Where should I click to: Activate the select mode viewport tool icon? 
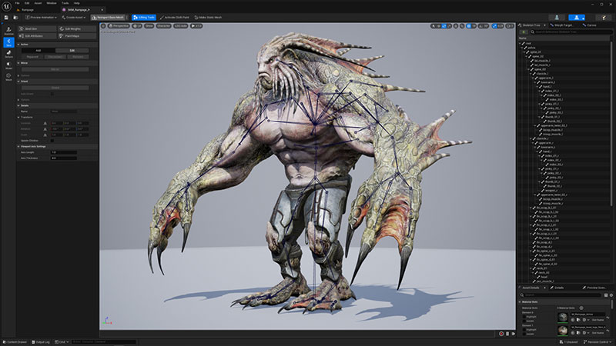(434, 26)
